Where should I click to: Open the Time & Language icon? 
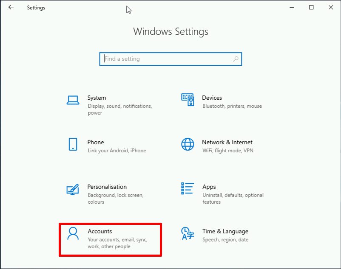pyautogui.click(x=188, y=233)
